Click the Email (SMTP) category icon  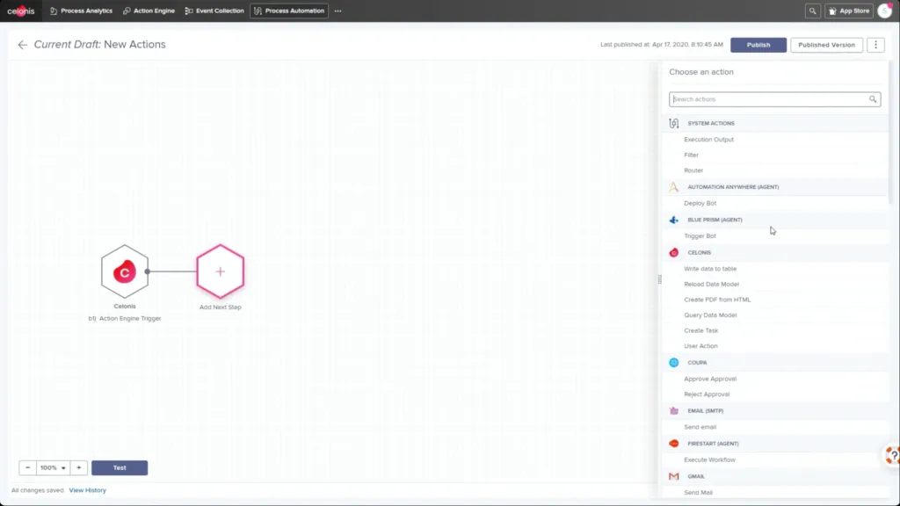(x=674, y=411)
